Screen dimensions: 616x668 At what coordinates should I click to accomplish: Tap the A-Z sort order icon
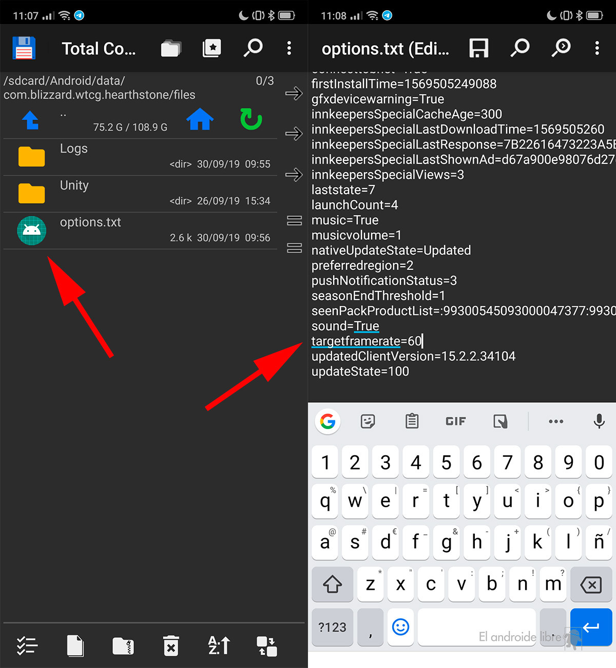[x=219, y=645]
